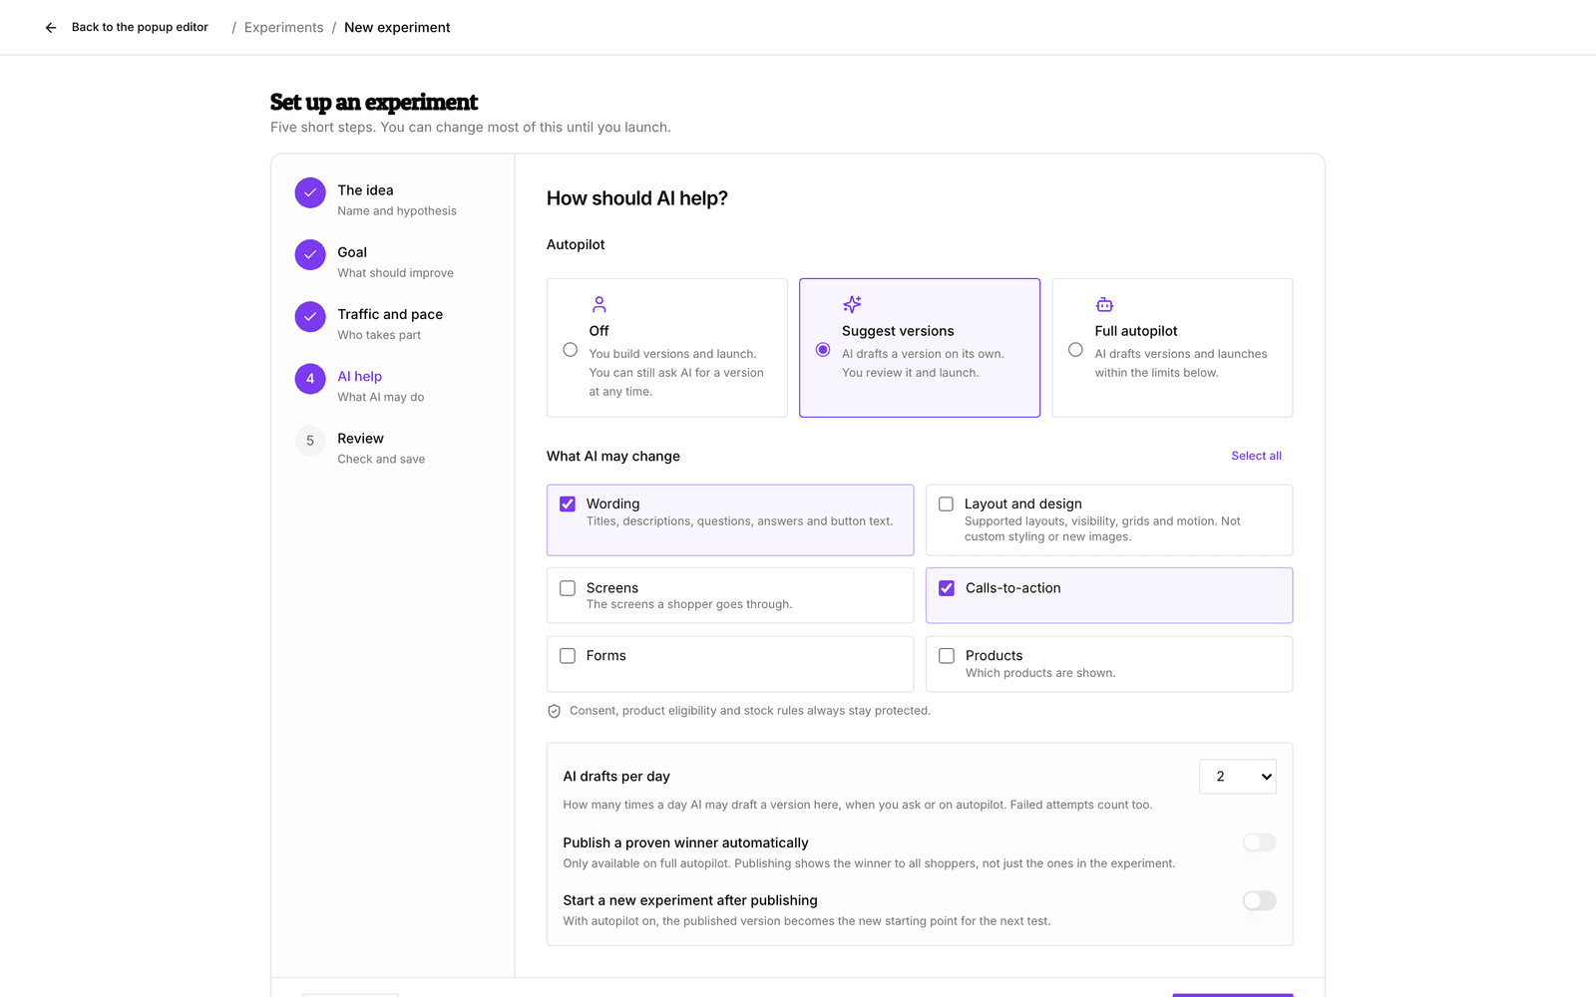Image resolution: width=1596 pixels, height=997 pixels.
Task: Click 'The screens a shopper goes through.' text
Action: pos(689,604)
